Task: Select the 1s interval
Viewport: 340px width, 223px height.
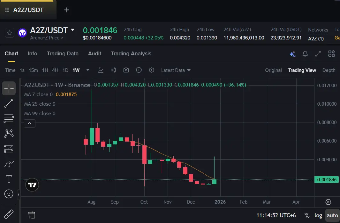Action: click(22, 70)
